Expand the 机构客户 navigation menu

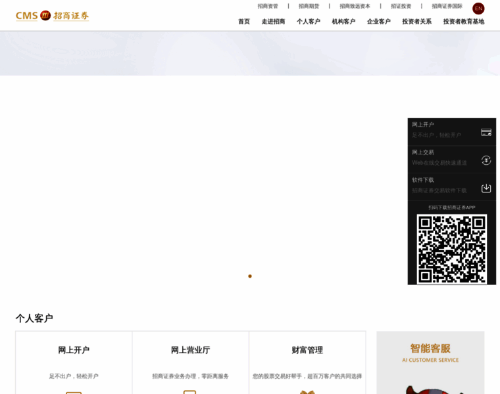coord(343,22)
